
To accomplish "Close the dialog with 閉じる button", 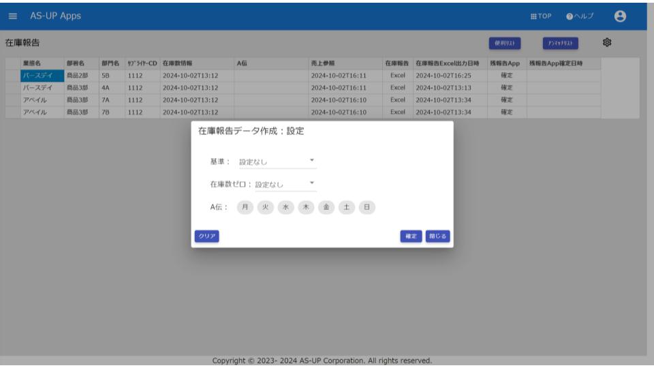I will [x=437, y=236].
